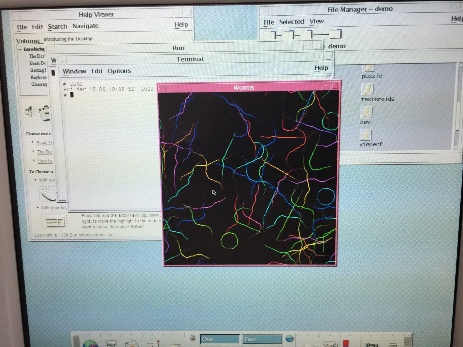
Task: Open the Worms window menu button
Action: (x=162, y=88)
